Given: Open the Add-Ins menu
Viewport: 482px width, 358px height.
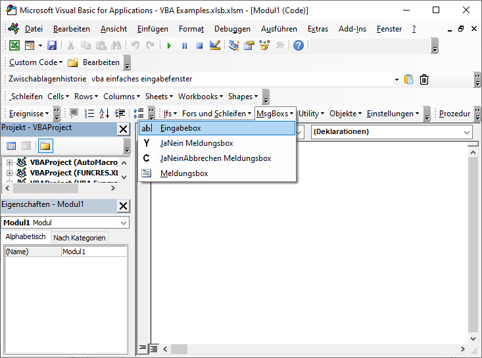Looking at the screenshot, I should point(352,29).
